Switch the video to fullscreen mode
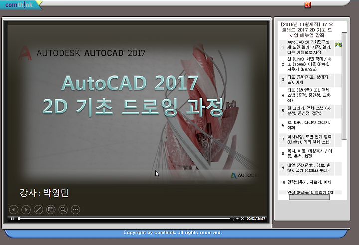 click(243, 219)
